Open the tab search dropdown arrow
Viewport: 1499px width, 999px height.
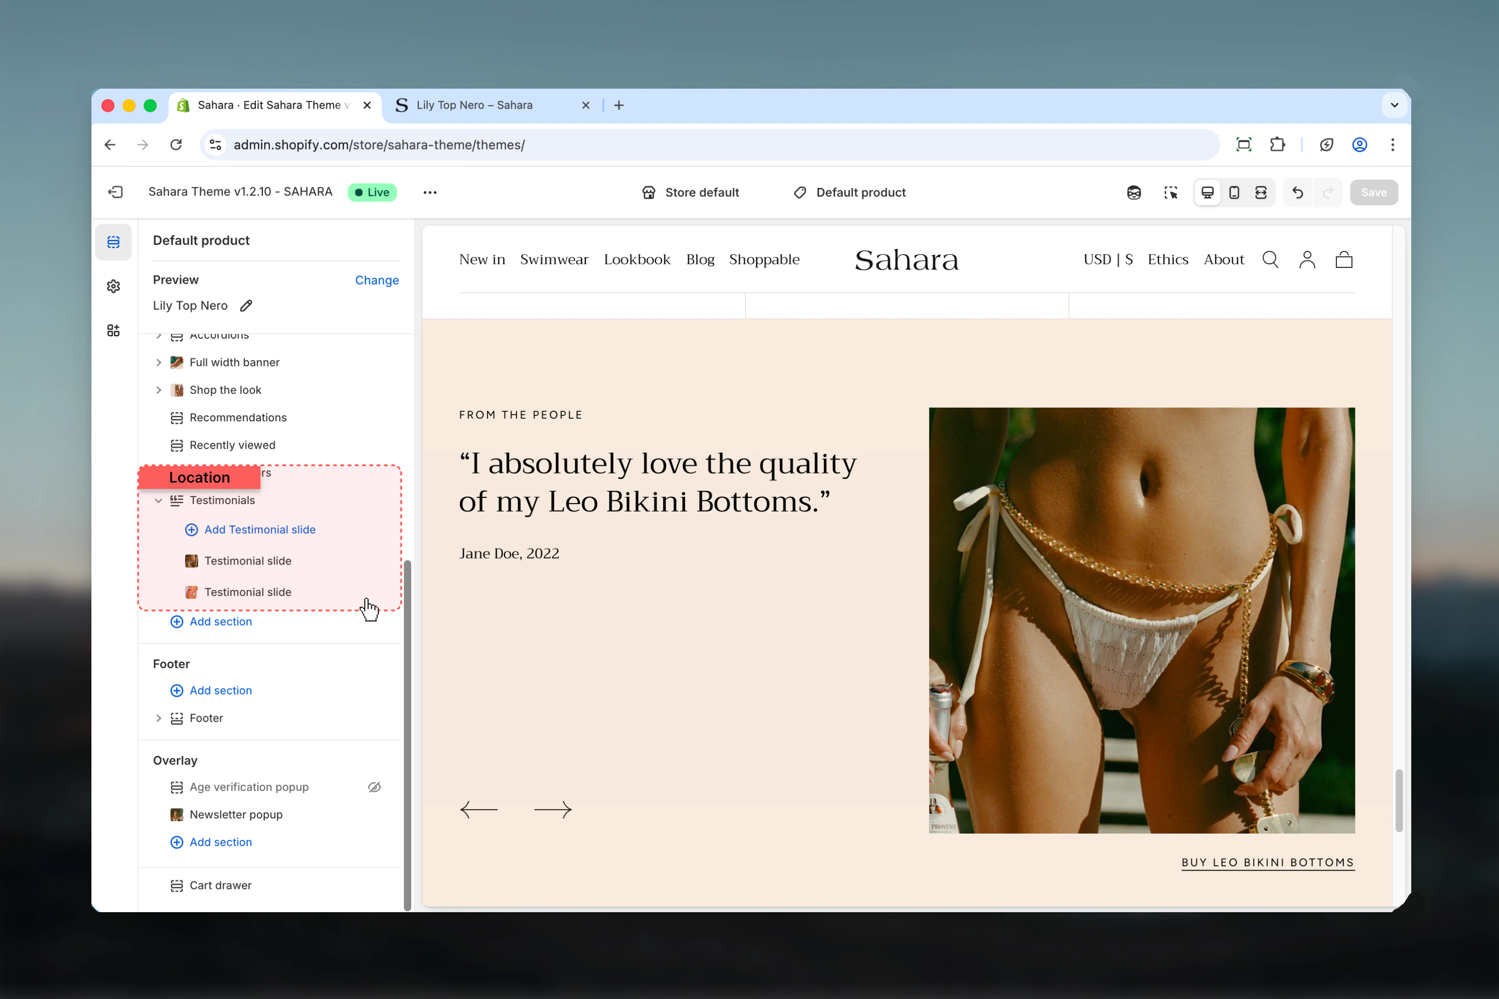tap(1394, 105)
